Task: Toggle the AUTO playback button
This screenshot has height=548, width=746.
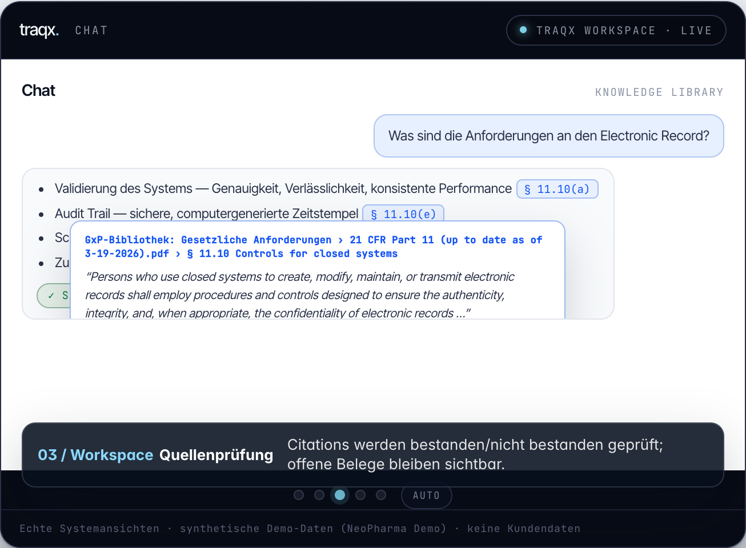Action: pyautogui.click(x=427, y=495)
